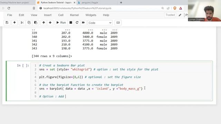
Task: Click output row 340 with 3400.0 female
Action: pyautogui.click(x=75, y=37)
